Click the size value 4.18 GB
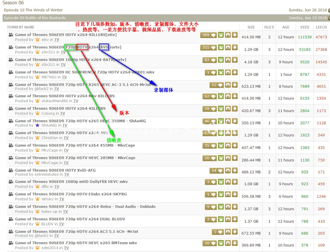 point(251,62)
